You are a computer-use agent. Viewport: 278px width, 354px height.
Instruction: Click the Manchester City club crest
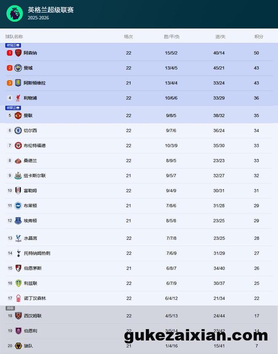[x=18, y=68]
